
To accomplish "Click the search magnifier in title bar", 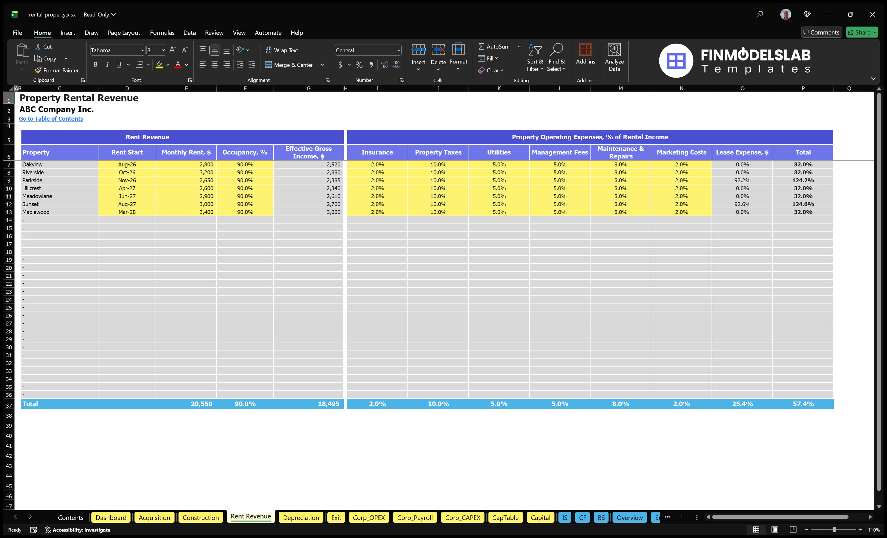I will (760, 14).
